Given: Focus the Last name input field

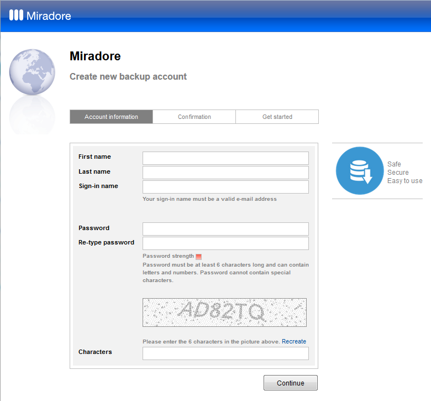Looking at the screenshot, I should [225, 173].
